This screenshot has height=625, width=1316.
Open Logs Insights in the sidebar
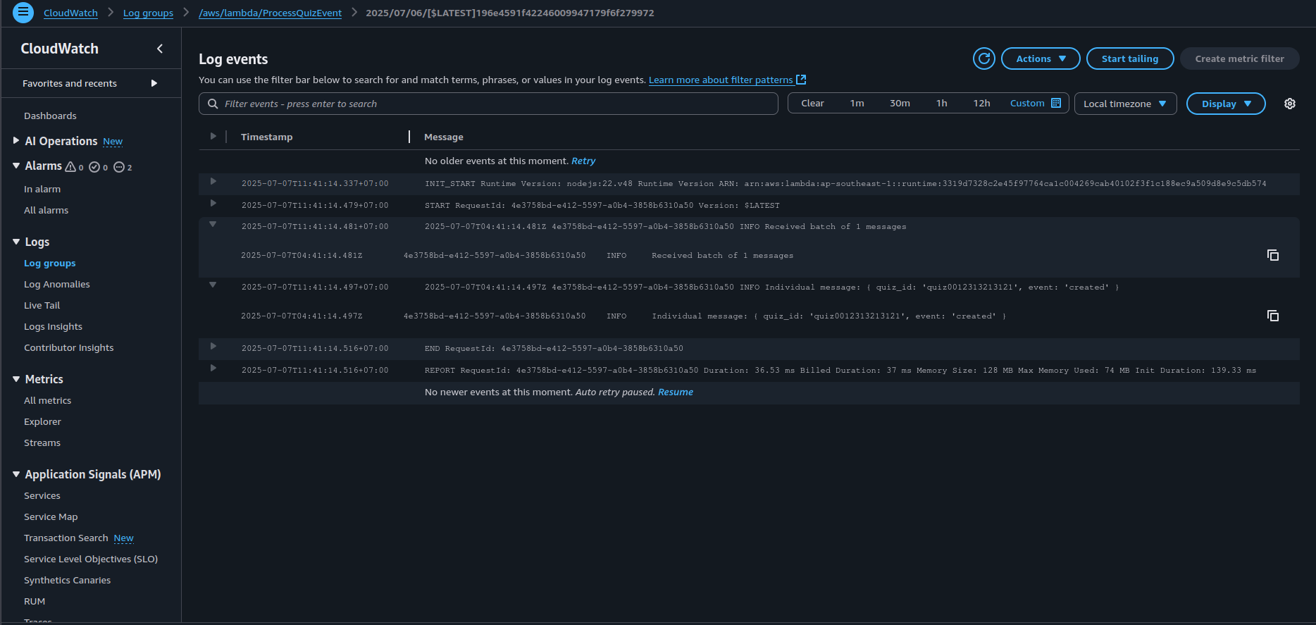pyautogui.click(x=53, y=326)
